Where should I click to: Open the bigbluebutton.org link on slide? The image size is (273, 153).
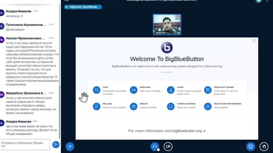(x=189, y=131)
